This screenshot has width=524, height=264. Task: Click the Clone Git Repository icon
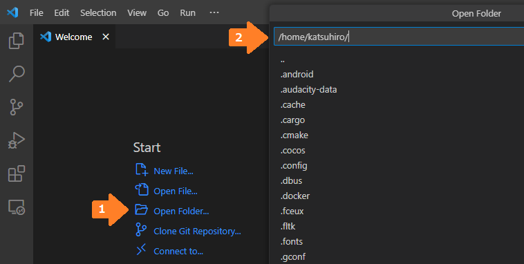pos(141,230)
